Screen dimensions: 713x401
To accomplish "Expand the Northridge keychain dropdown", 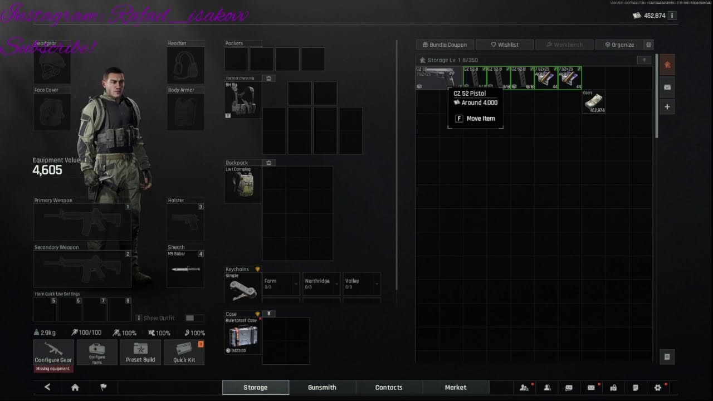I will pyautogui.click(x=337, y=284).
